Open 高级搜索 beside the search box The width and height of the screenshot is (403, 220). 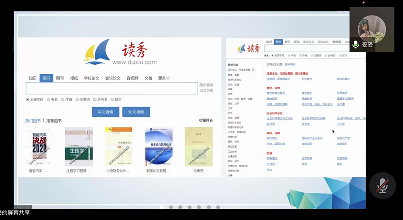[x=207, y=85]
